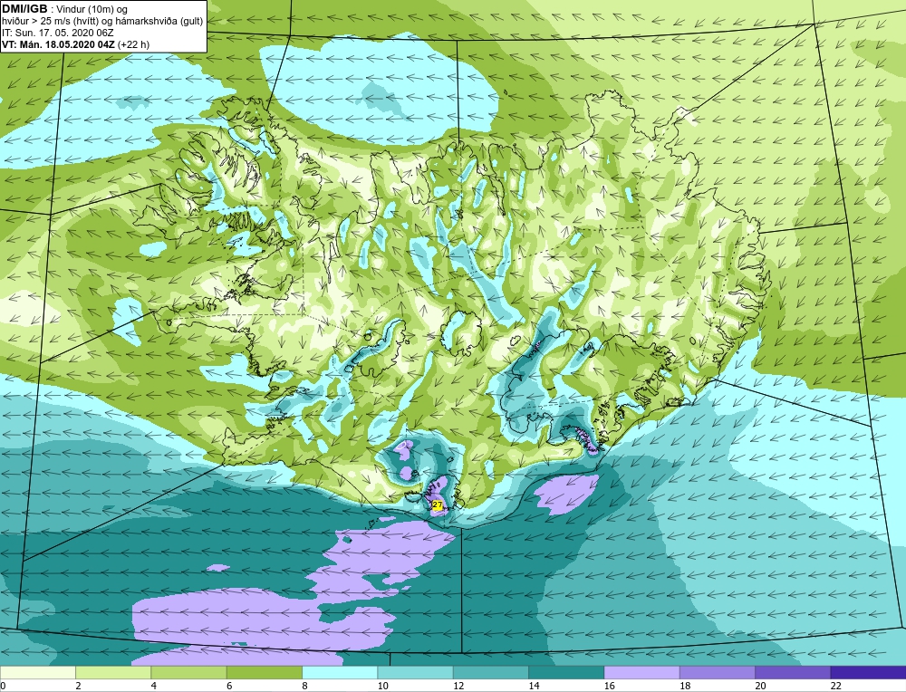Click the legend scale value 0
The width and height of the screenshot is (906, 692).
pos(3,686)
